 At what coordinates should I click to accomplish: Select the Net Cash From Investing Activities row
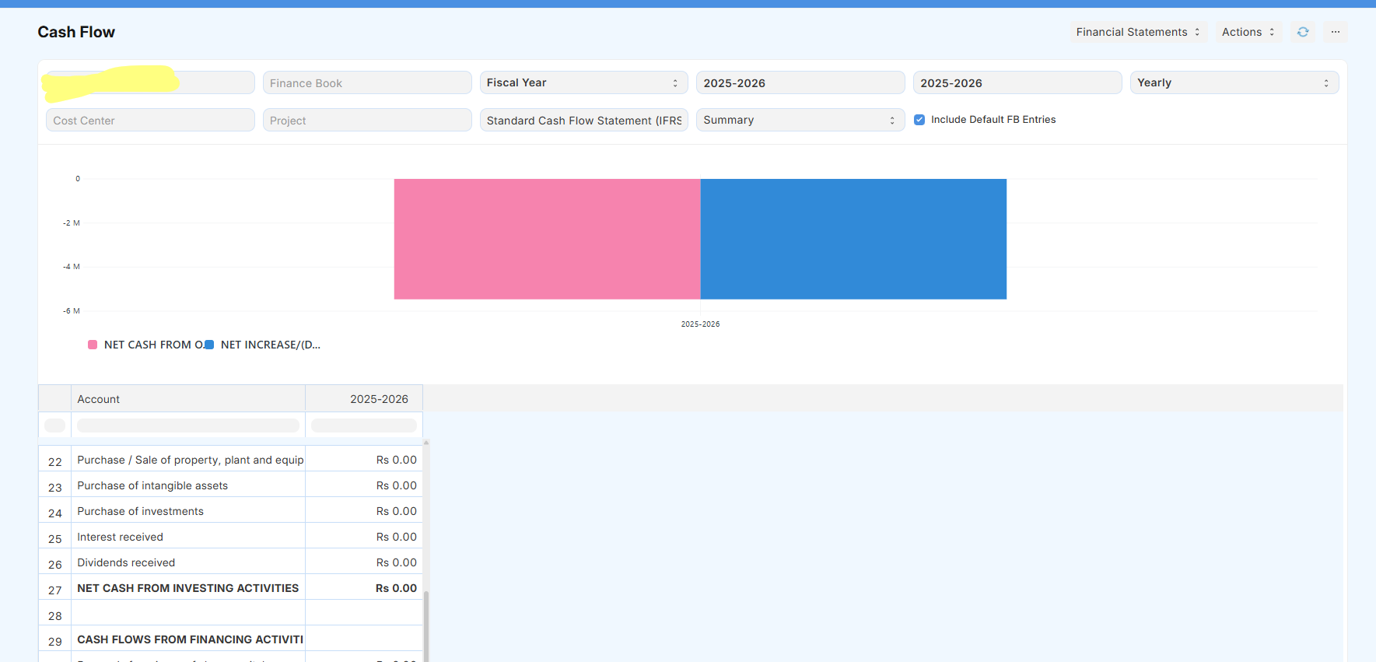(x=187, y=588)
